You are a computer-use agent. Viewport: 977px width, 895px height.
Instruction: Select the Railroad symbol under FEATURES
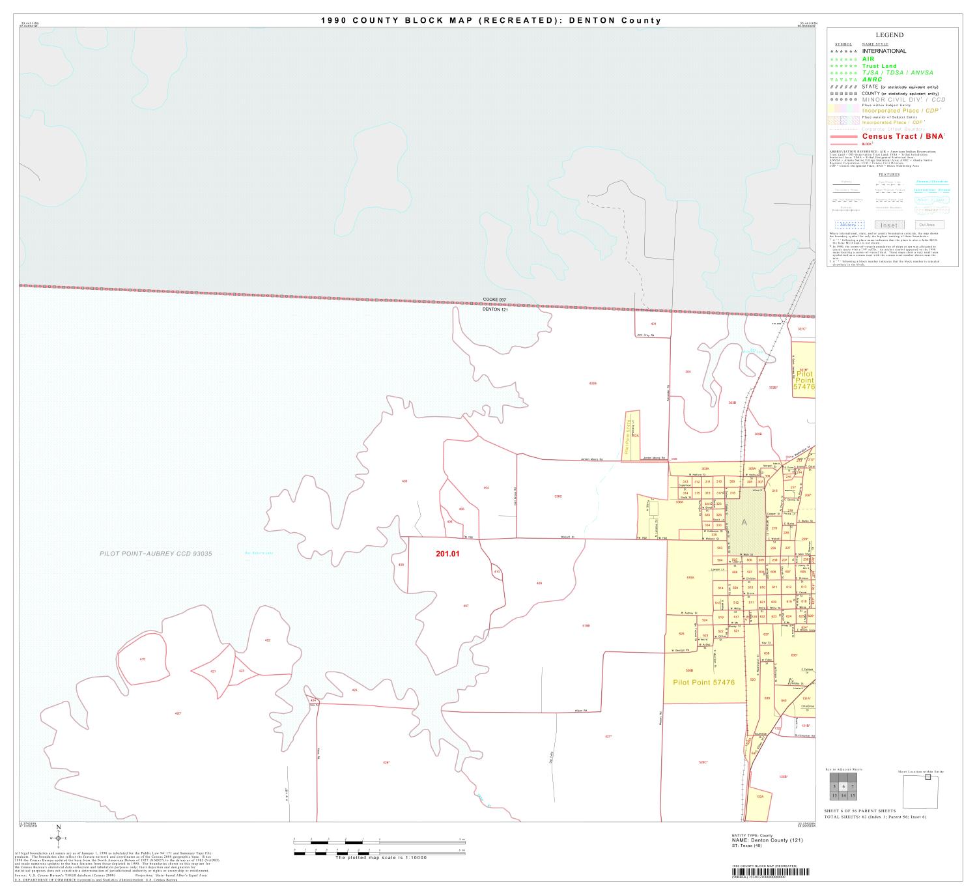coord(845,210)
